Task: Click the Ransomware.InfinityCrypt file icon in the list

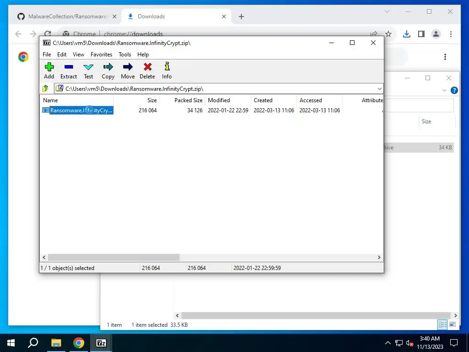Action: [45, 110]
